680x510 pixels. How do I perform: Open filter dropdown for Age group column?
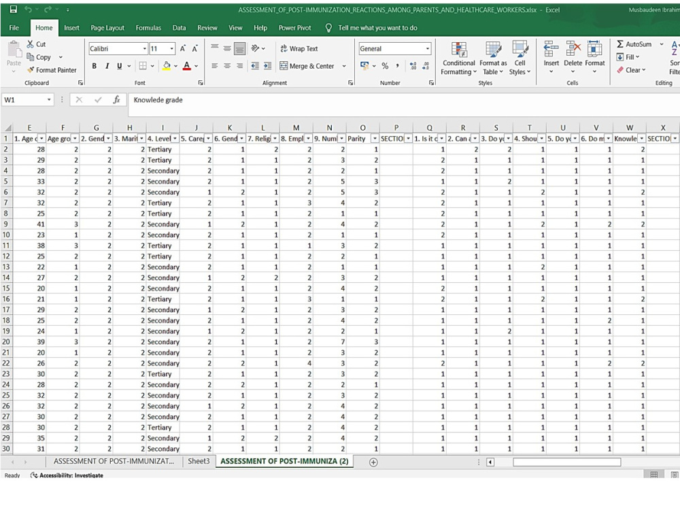tap(75, 139)
